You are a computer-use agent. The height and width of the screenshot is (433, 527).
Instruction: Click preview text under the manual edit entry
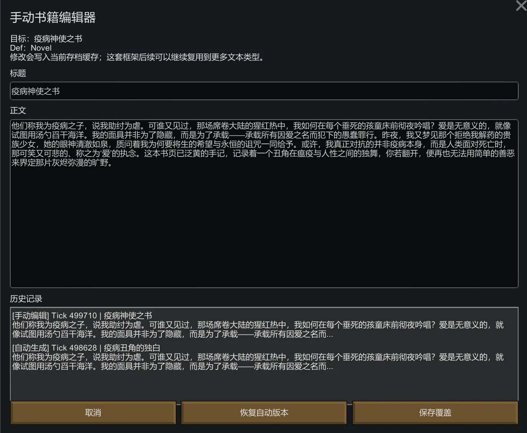(x=257, y=329)
